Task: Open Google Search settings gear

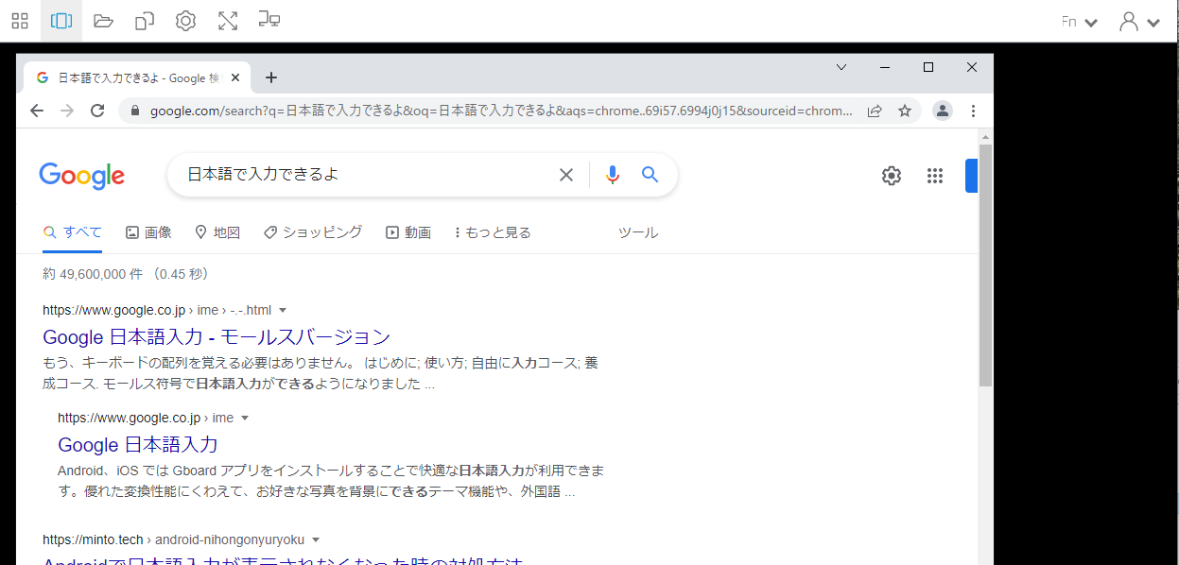Action: [890, 175]
